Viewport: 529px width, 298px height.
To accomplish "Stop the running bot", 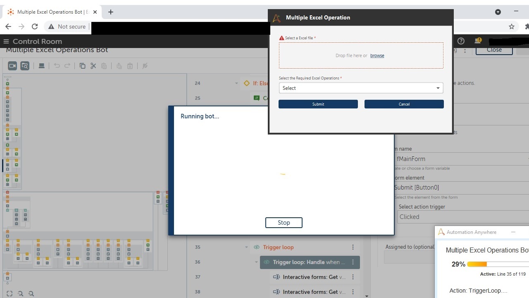I will coord(284,223).
